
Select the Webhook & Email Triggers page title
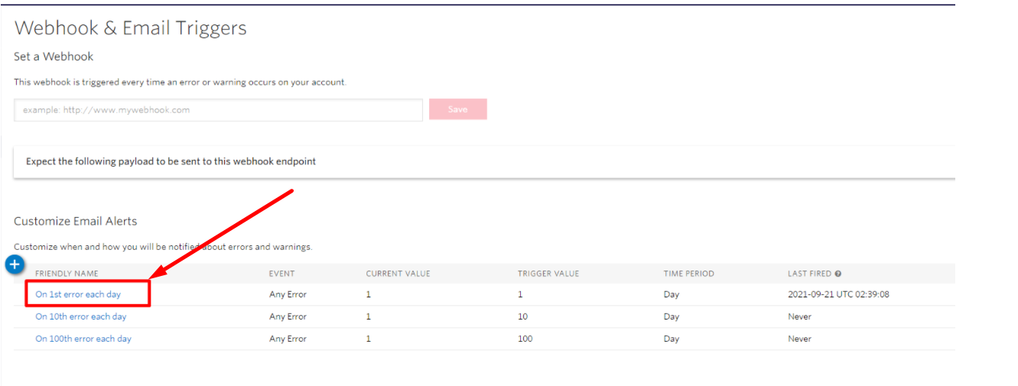pos(131,28)
